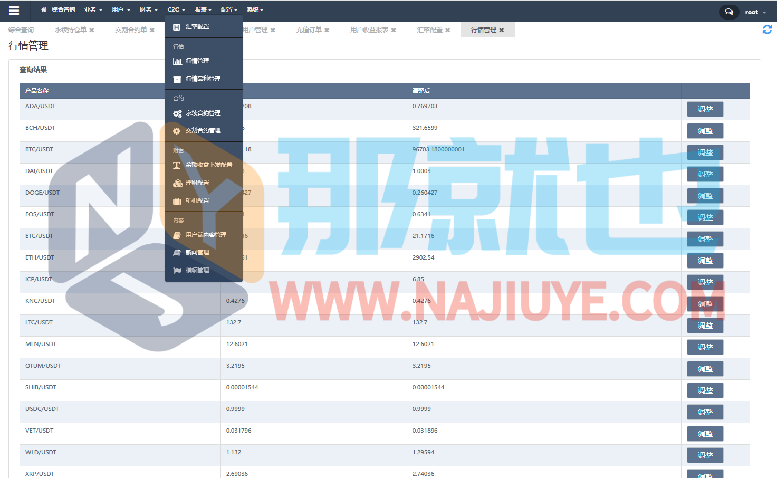The width and height of the screenshot is (777, 478).
Task: Click the hamburger sidebar toggle icon
Action: [14, 10]
